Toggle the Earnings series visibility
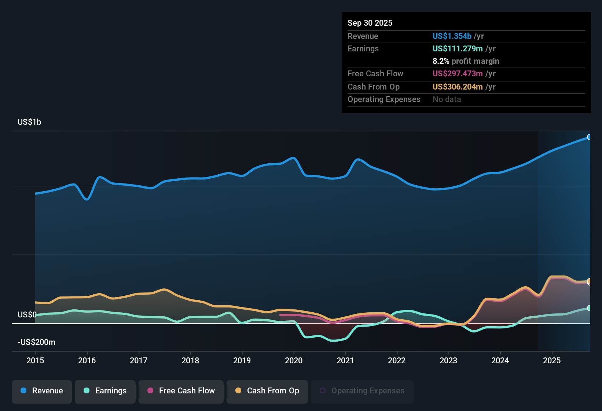This screenshot has width=602, height=411. pyautogui.click(x=105, y=391)
